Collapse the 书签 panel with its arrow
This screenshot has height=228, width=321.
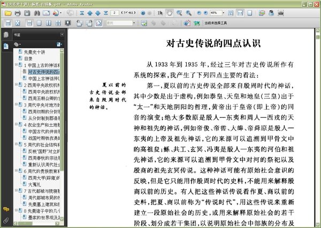(62, 34)
